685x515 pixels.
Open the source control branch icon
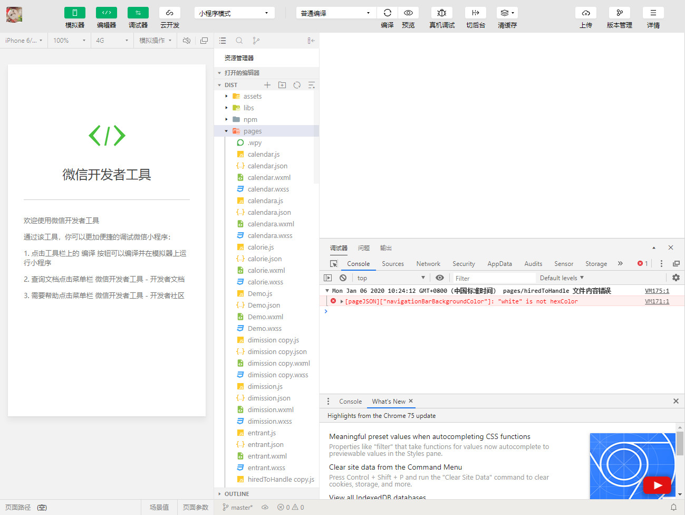(x=256, y=41)
